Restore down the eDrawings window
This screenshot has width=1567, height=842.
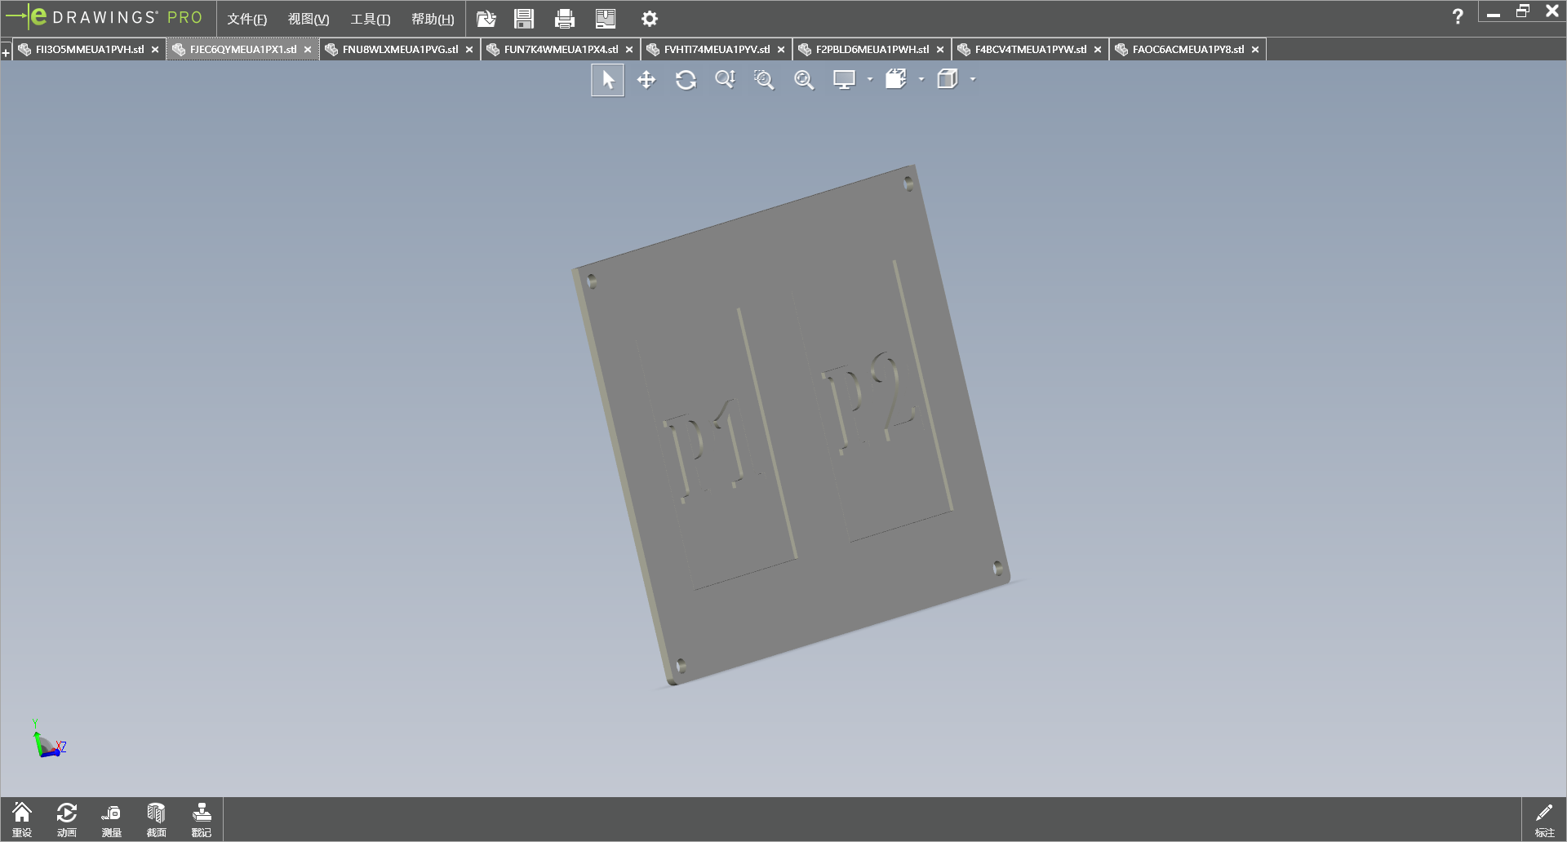[1523, 11]
